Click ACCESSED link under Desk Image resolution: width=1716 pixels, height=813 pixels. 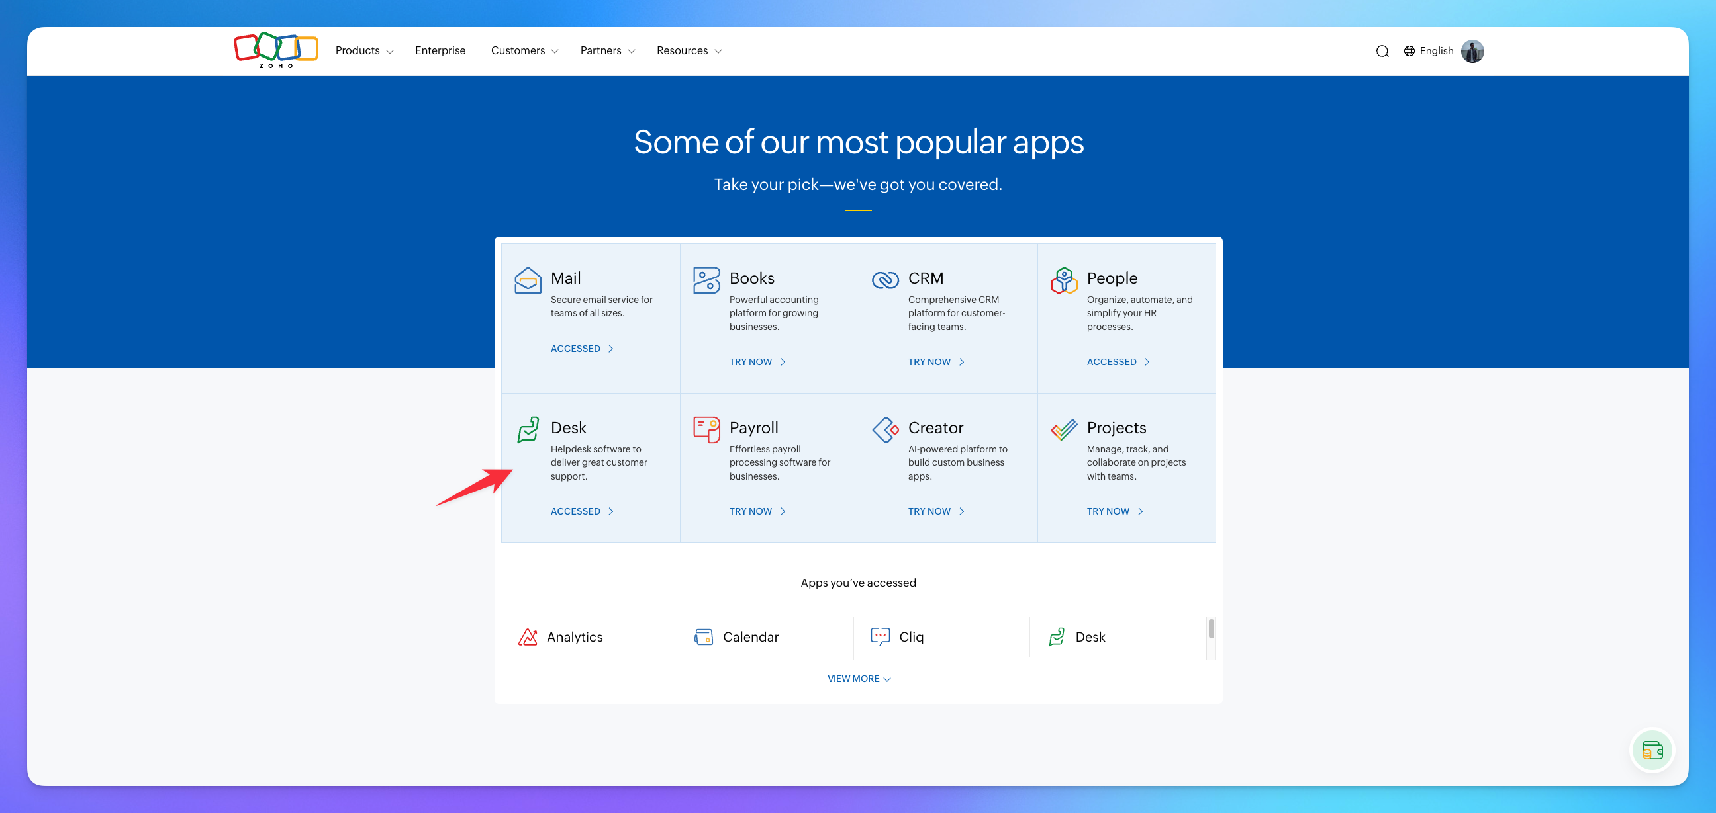[x=581, y=511]
